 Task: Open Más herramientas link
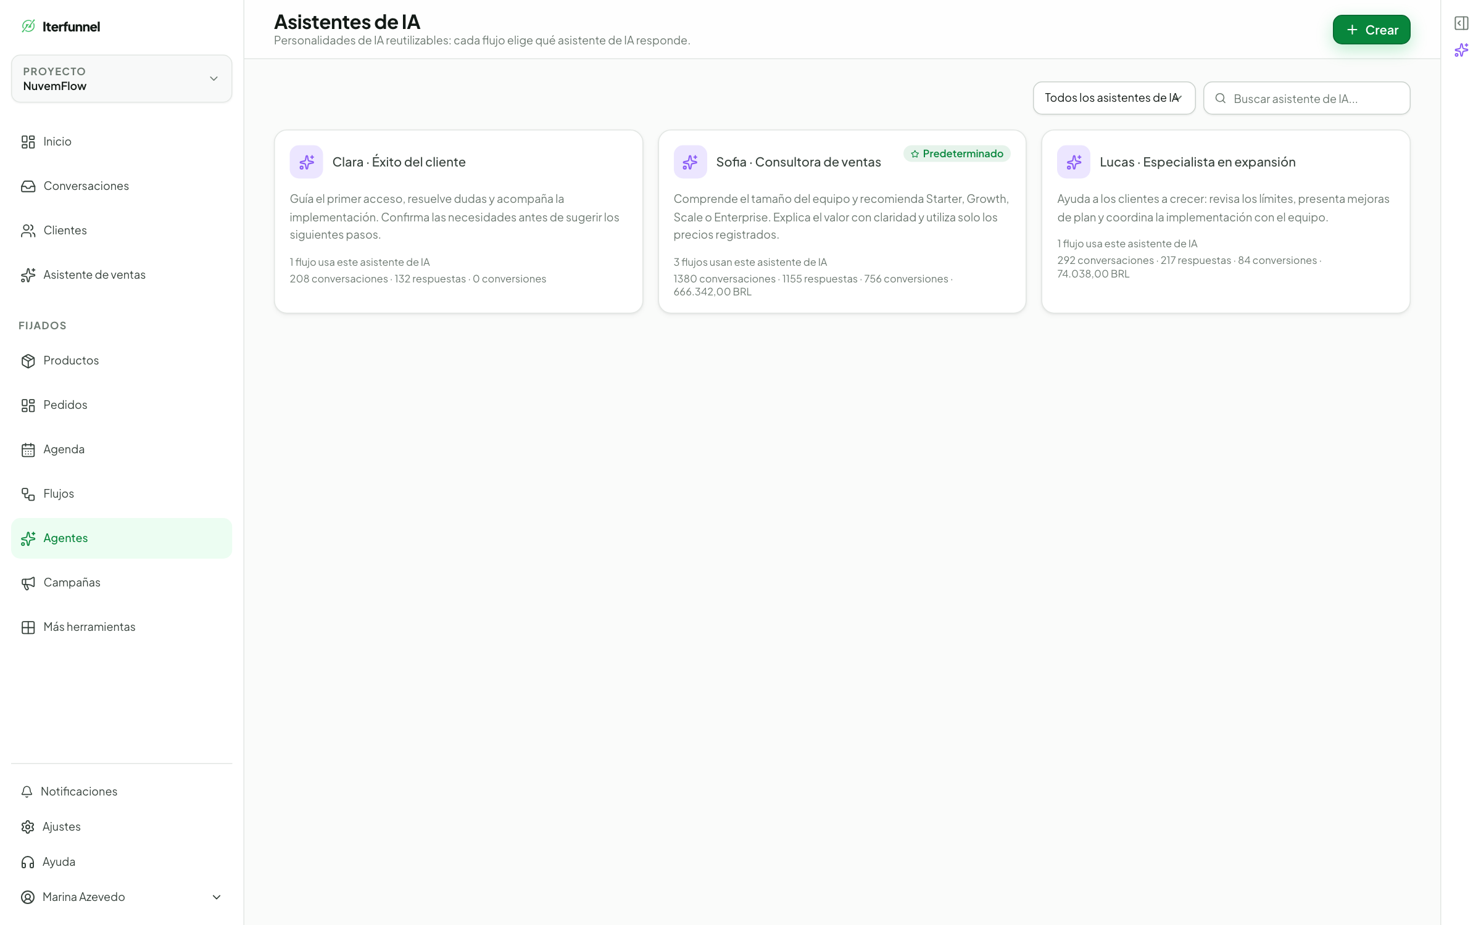122,627
